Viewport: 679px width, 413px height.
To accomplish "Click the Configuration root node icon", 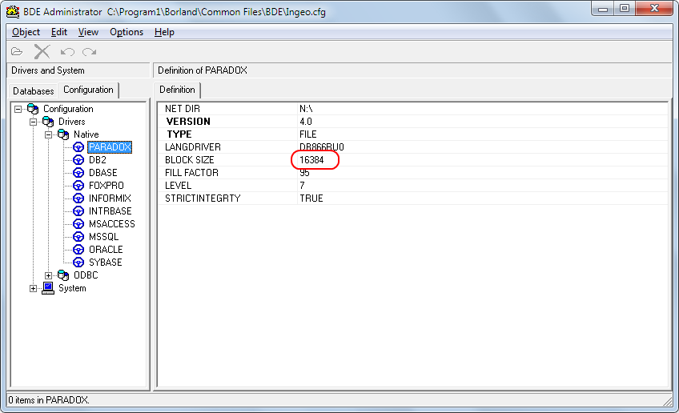I will tap(33, 109).
